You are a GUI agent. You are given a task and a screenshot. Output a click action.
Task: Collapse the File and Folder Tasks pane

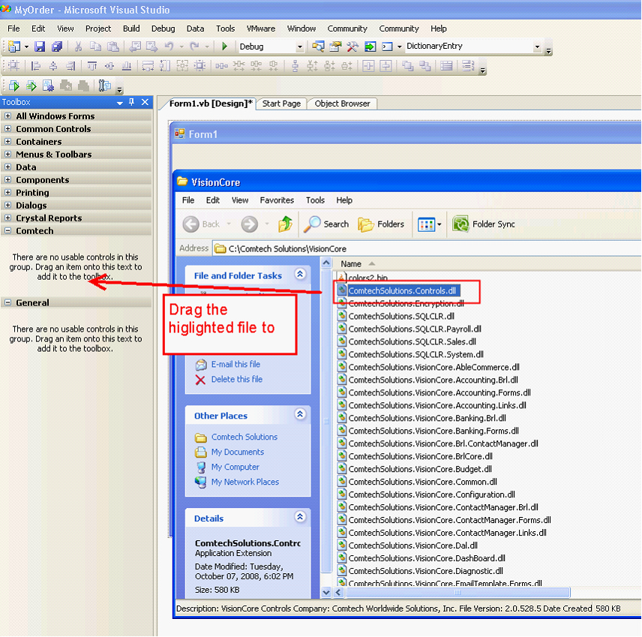coord(300,274)
